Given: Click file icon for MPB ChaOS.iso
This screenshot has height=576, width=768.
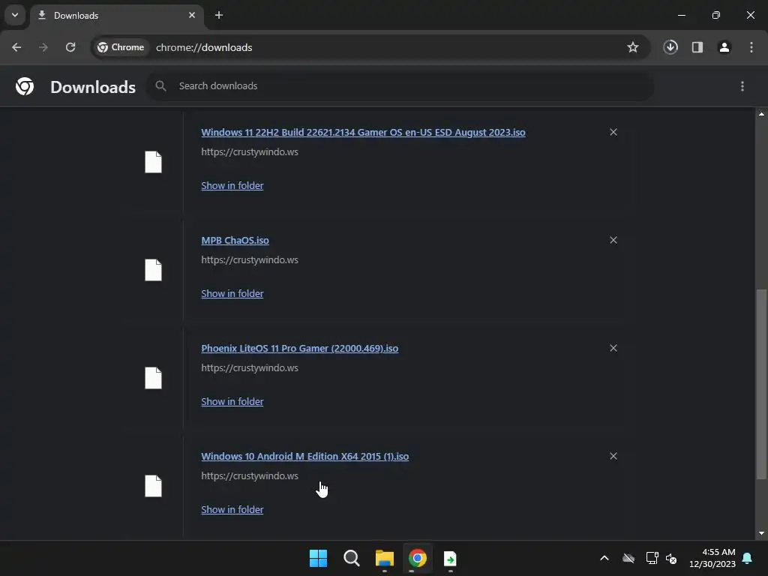Looking at the screenshot, I should pyautogui.click(x=153, y=270).
